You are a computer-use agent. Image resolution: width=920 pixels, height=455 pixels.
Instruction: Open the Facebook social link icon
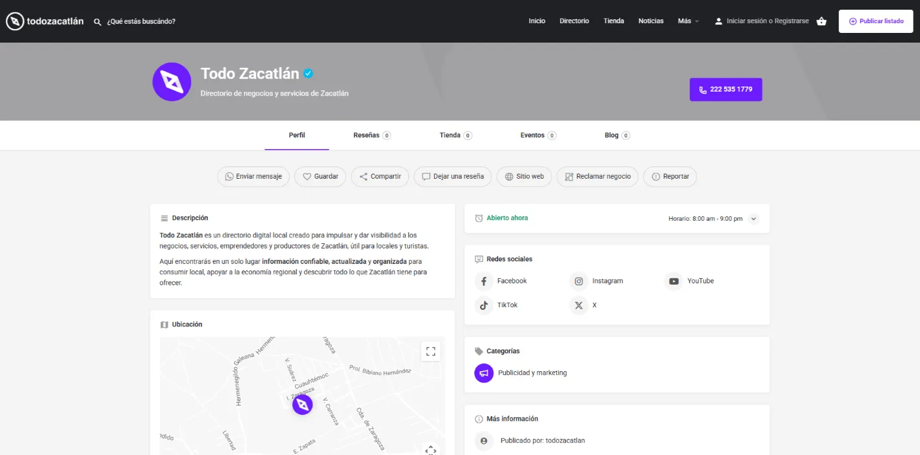click(x=484, y=281)
